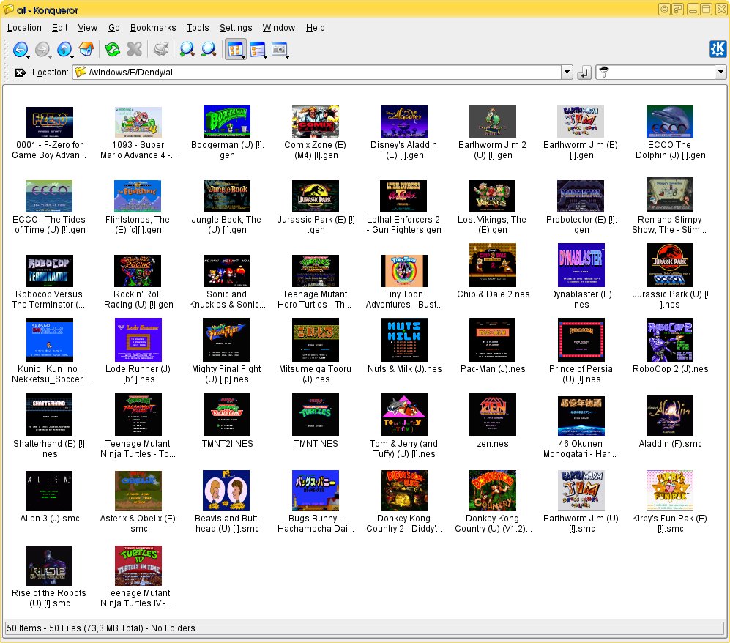Click the Forward arrow toolbar button
Image resolution: width=730 pixels, height=643 pixels.
(42, 49)
